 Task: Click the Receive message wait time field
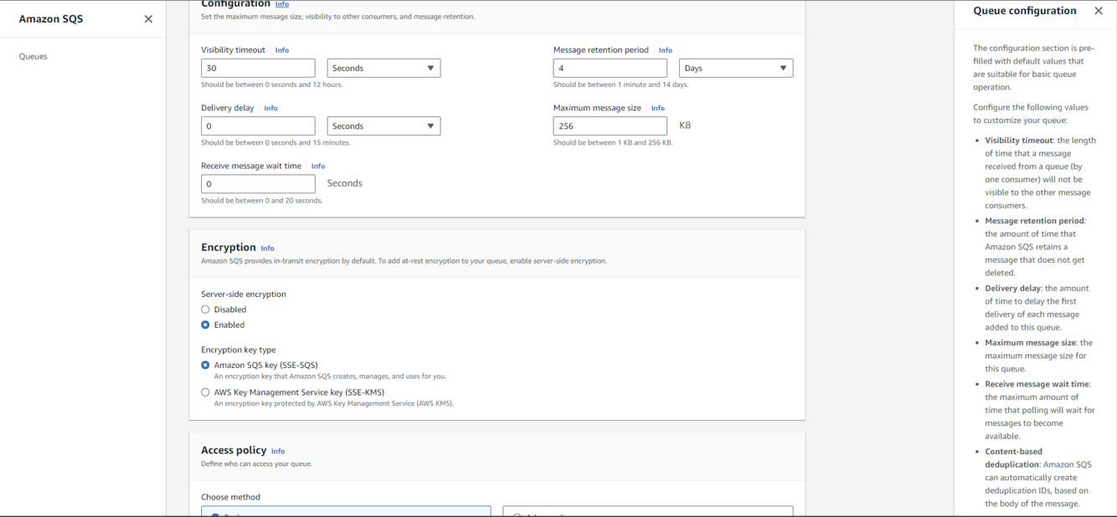point(258,183)
